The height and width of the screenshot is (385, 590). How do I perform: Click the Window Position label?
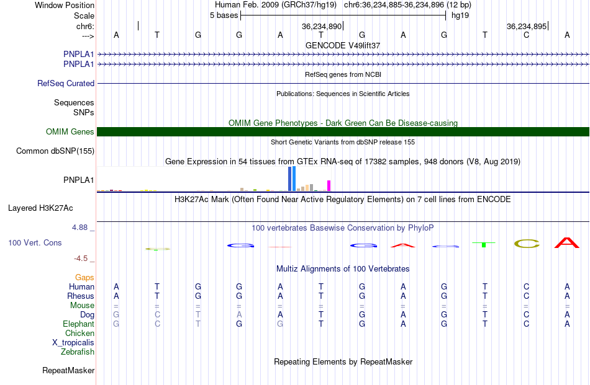pyautogui.click(x=65, y=5)
